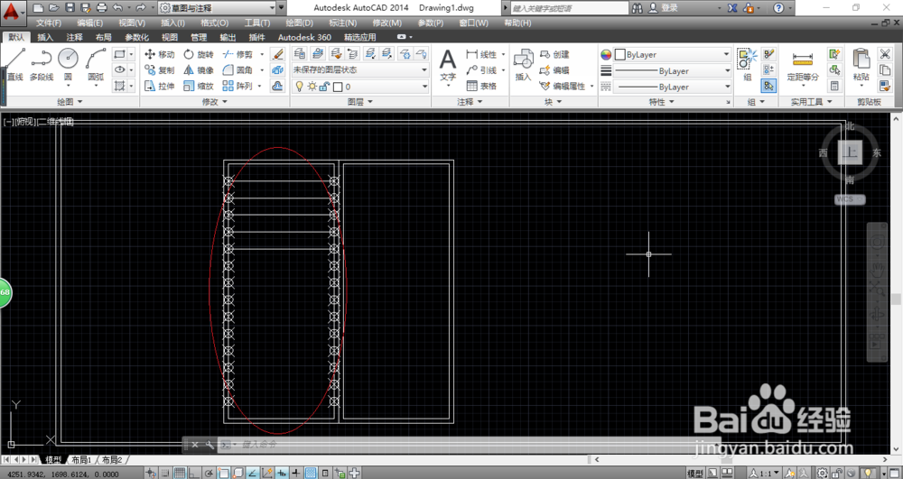Click the Erase tool icon
The width and height of the screenshot is (903, 479).
(x=277, y=54)
